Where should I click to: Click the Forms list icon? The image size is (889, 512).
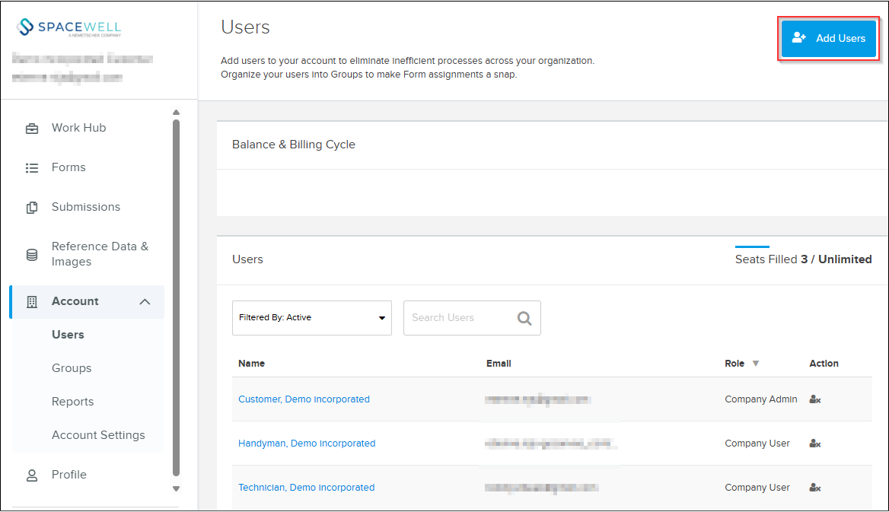(x=32, y=168)
